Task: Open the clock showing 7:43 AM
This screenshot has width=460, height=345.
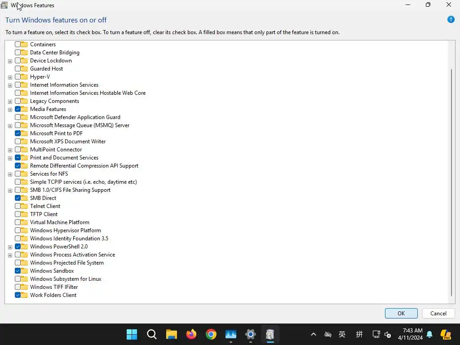Action: [x=410, y=334]
